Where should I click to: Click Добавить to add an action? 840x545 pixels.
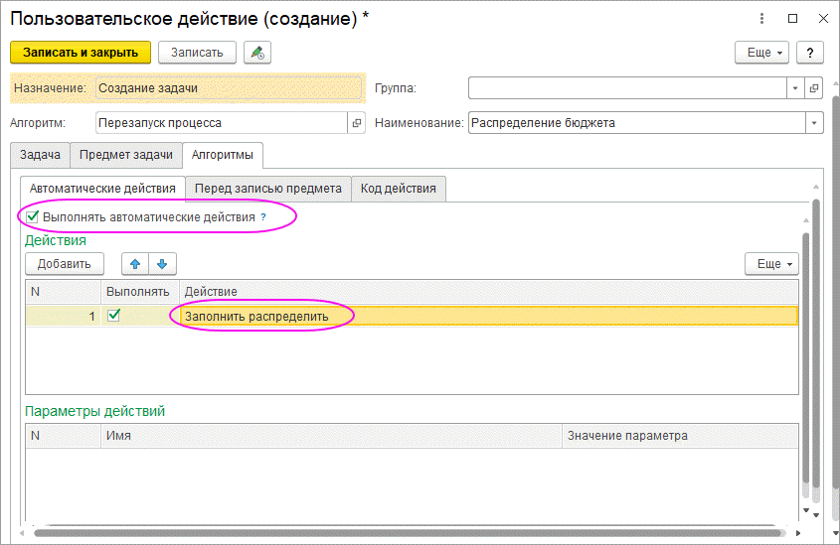point(65,263)
